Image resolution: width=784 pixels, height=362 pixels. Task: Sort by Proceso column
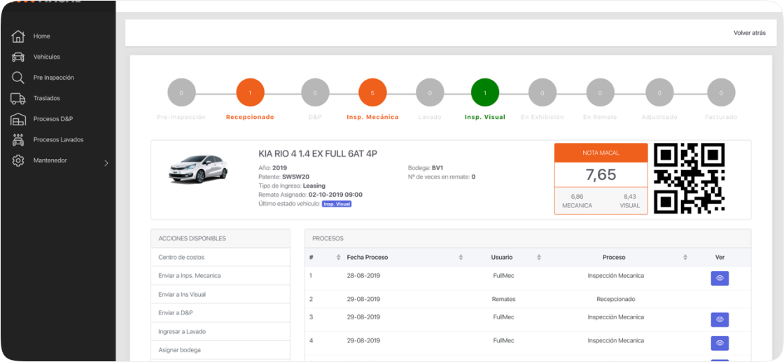685,258
